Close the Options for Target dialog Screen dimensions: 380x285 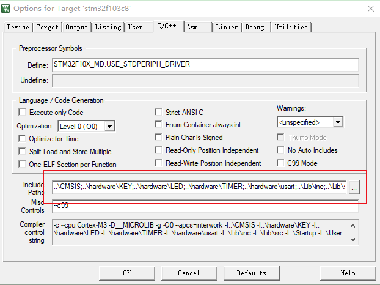371,9
